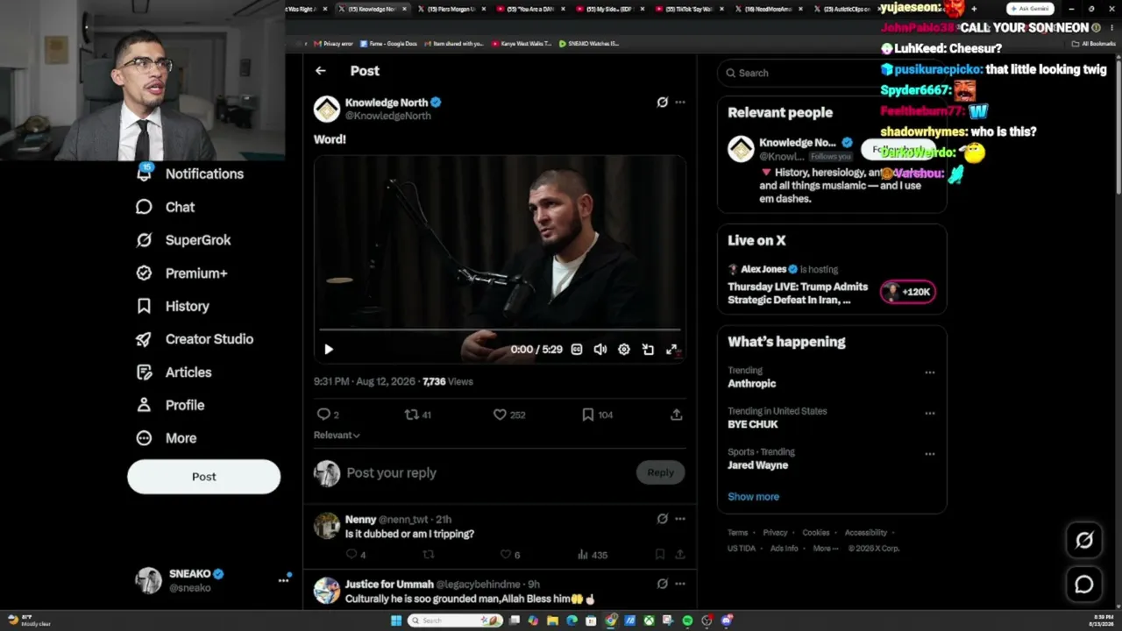
Task: Open the More menu in the sidebar
Action: click(167, 438)
